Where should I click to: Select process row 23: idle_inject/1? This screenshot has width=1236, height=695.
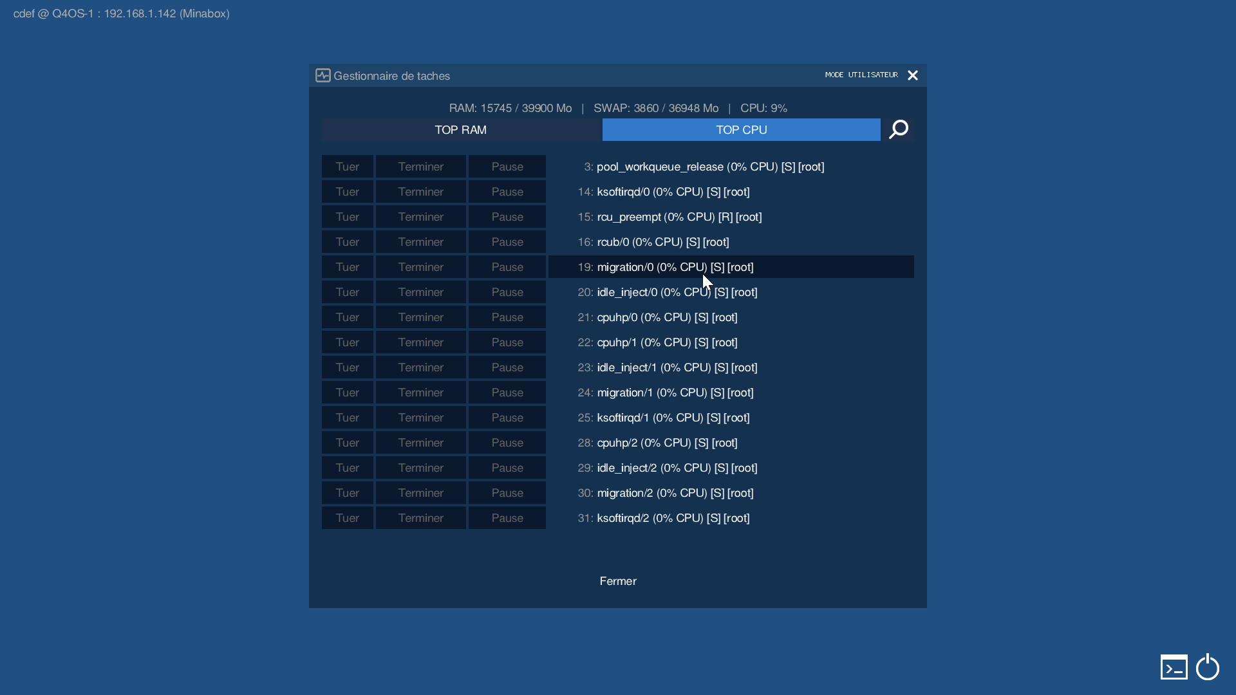[731, 367]
